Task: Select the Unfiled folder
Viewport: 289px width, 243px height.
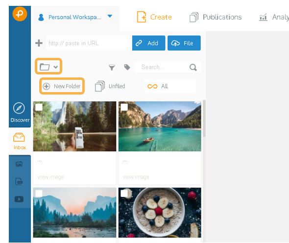Action: [x=110, y=86]
